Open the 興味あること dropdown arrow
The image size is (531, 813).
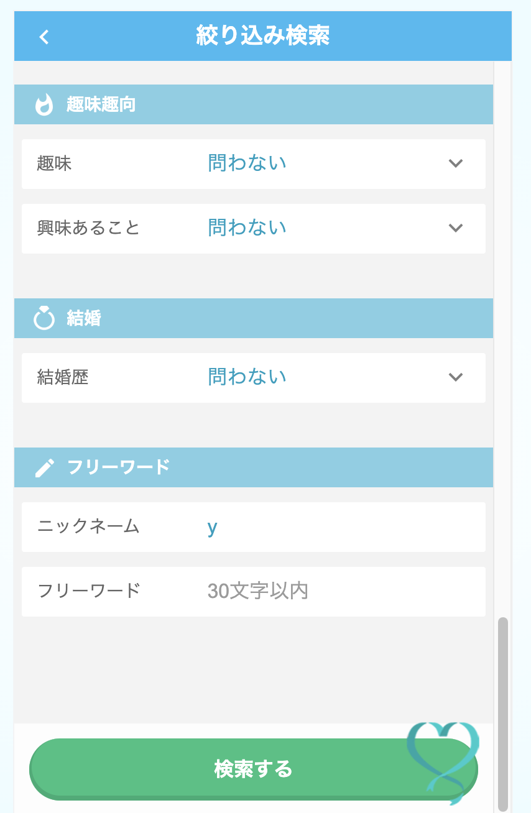click(456, 228)
